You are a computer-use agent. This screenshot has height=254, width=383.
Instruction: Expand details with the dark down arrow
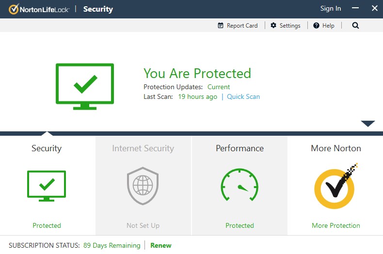coord(367,124)
